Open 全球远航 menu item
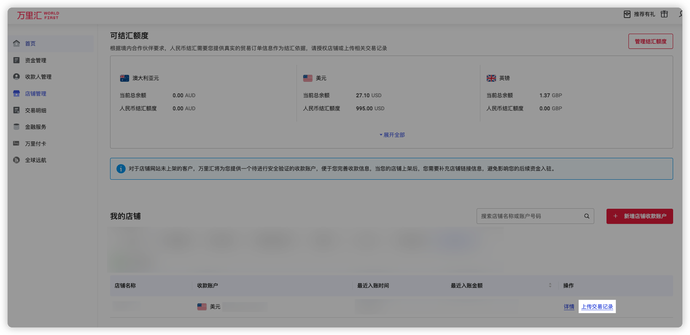Viewport: 690px width, 335px height. click(36, 160)
